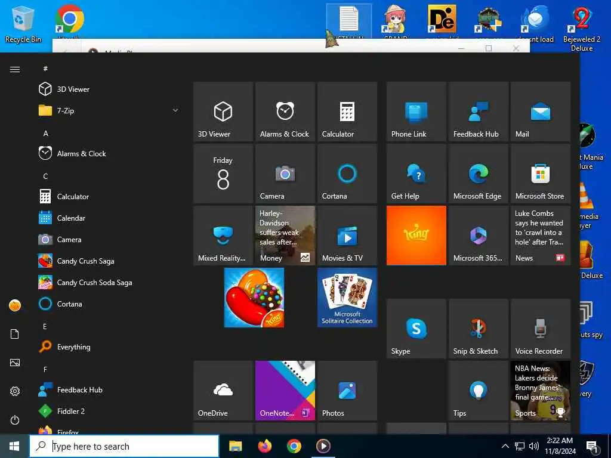Open the Alarms & Clock tile
Screen dimensions: 611x458
click(x=285, y=112)
